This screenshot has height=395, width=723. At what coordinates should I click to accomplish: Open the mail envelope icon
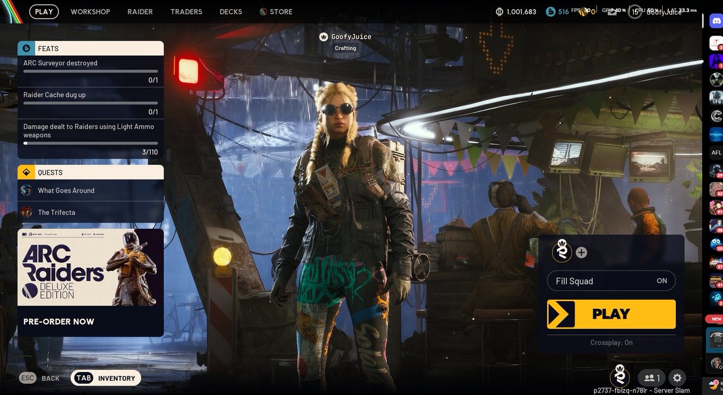612,11
